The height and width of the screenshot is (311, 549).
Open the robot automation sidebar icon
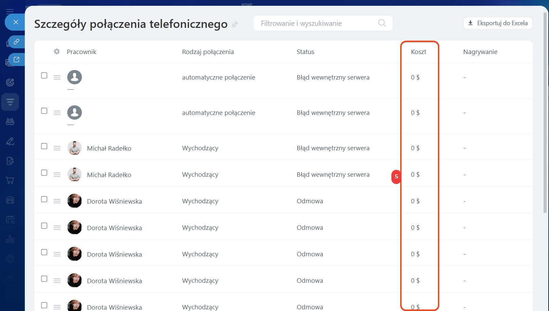click(x=10, y=121)
